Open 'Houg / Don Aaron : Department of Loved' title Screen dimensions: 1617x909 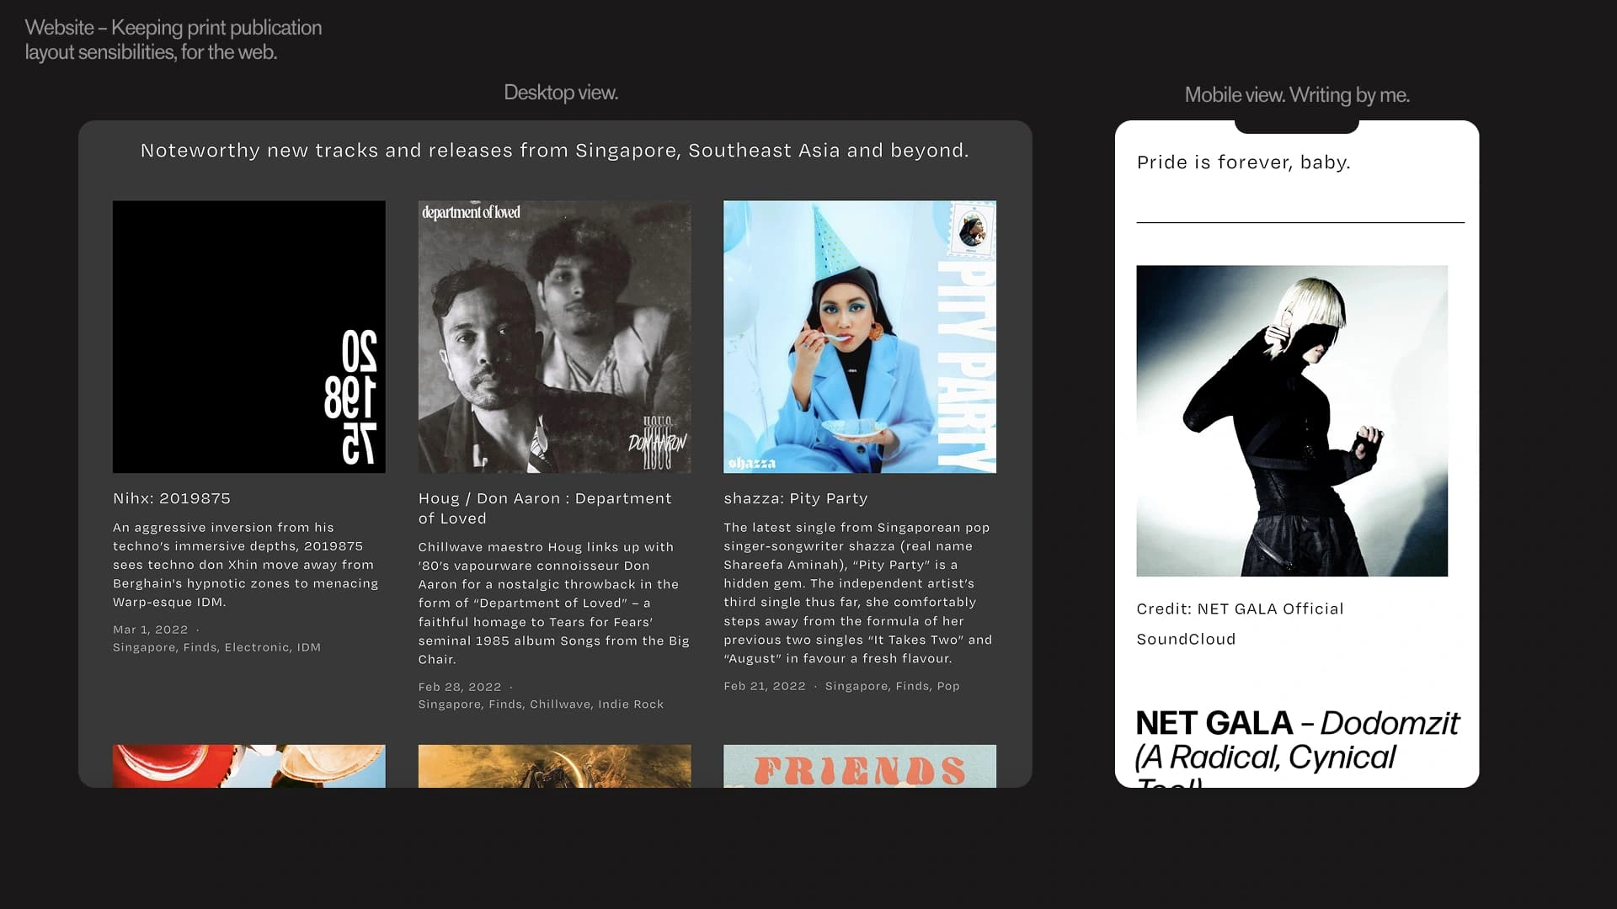[x=544, y=508]
